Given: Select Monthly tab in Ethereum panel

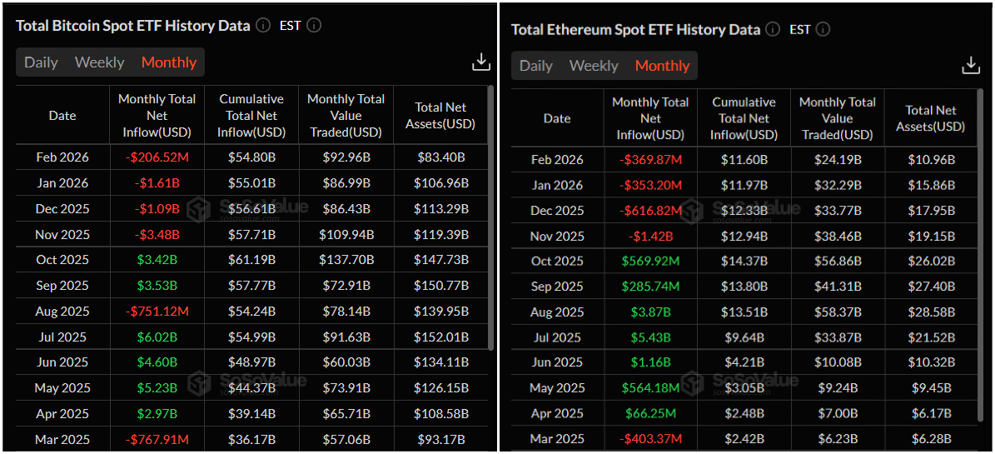Looking at the screenshot, I should 662,66.
